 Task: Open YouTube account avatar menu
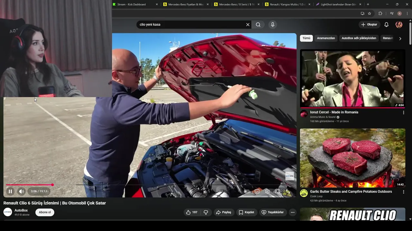coord(399,25)
